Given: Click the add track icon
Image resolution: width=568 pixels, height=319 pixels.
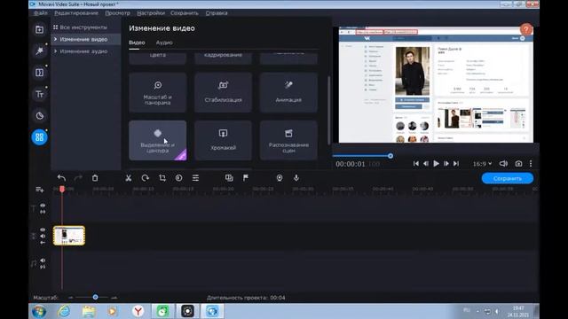Looking at the screenshot, I should point(39,190).
